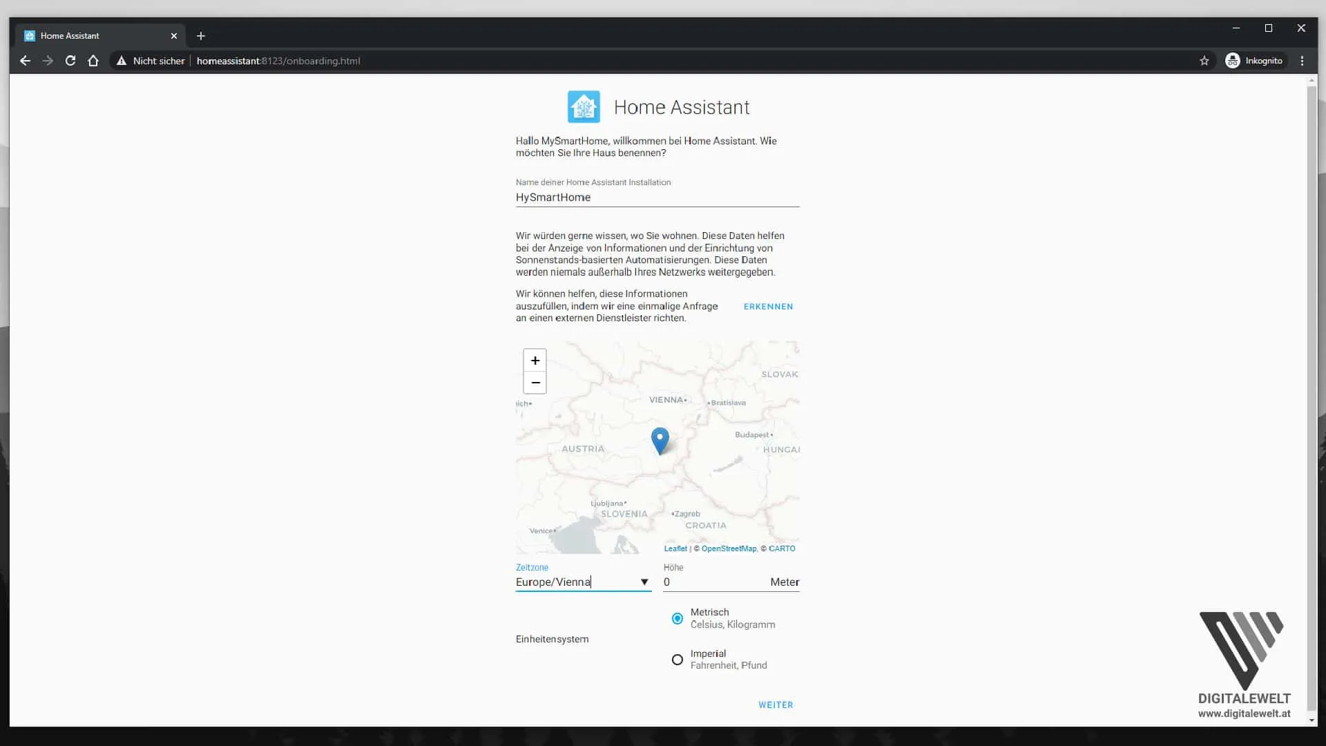Click the 'Einheitensystem' label
This screenshot has height=746, width=1326.
(x=552, y=639)
